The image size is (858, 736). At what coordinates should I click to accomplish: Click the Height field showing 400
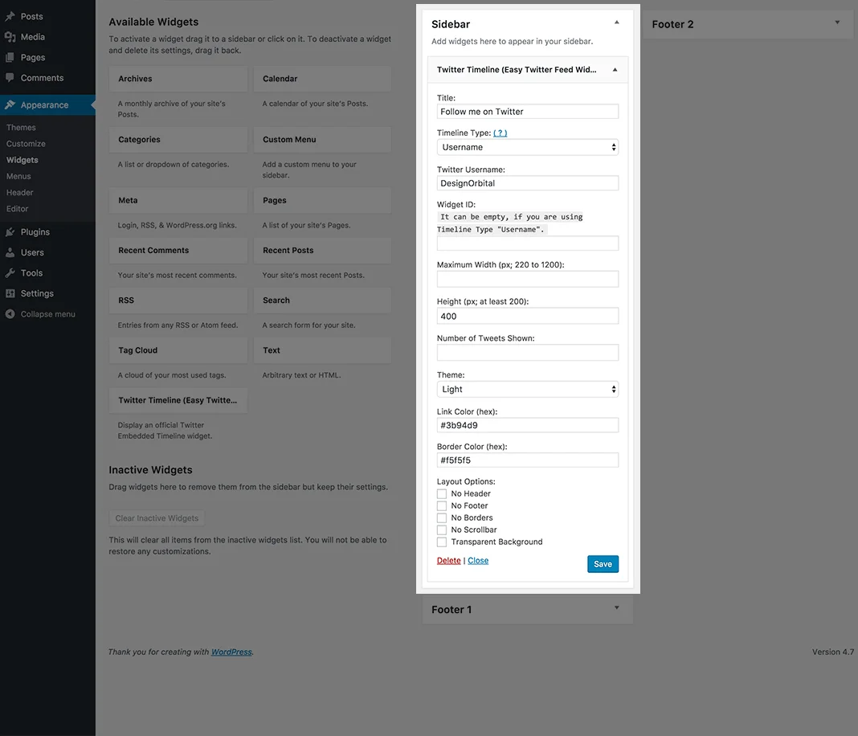tap(528, 317)
